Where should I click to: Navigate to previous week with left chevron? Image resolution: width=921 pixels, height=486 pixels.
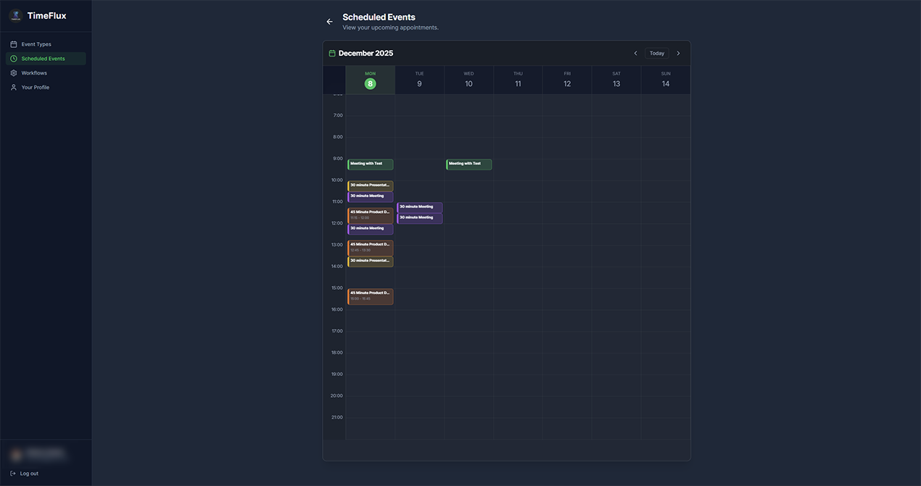(x=635, y=52)
